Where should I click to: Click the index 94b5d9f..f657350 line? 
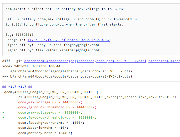pyautogui.click(x=31, y=66)
